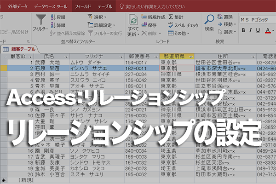
Task: Switch to the テーブル ribbon tab
Action: pos(105,6)
